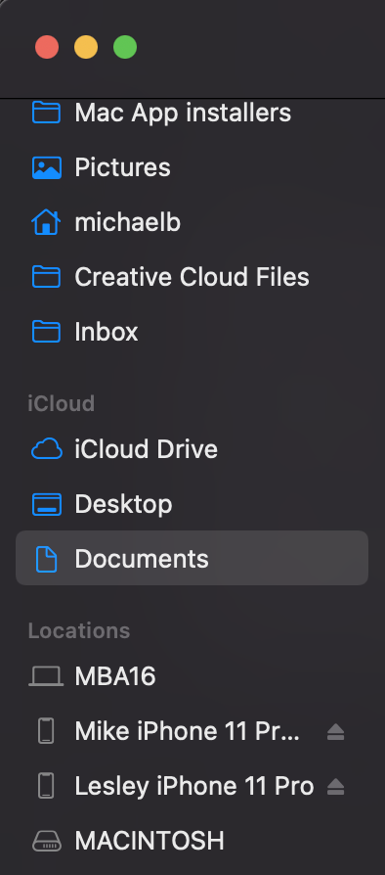Click the Creative Cloud Files folder icon

click(x=46, y=277)
